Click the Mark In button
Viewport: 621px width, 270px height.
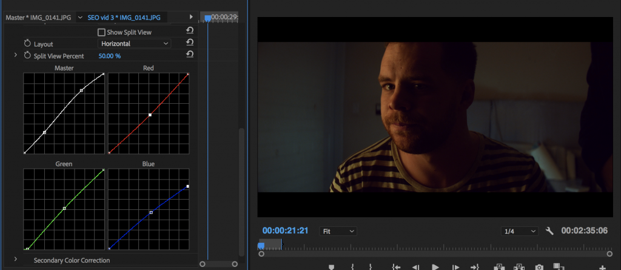(352, 267)
